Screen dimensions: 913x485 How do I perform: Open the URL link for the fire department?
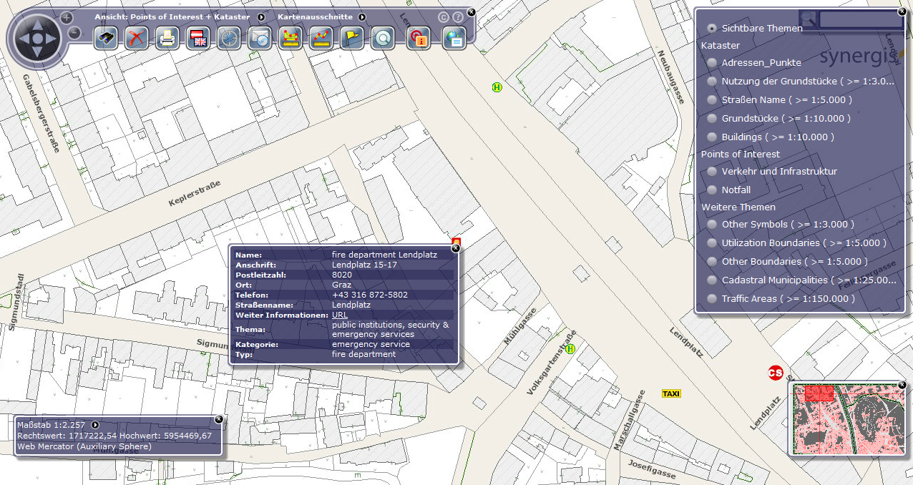[x=338, y=315]
